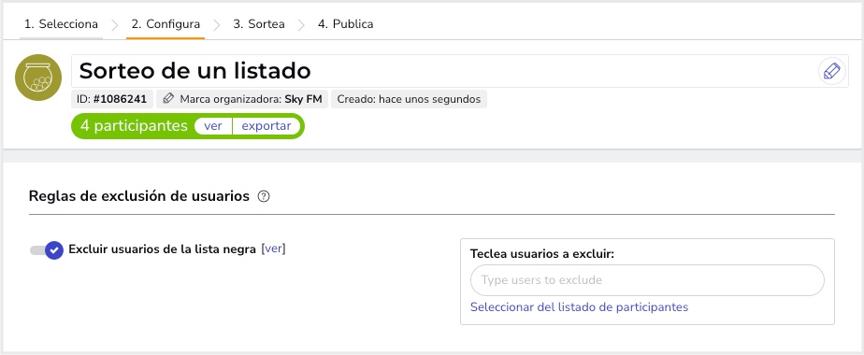Image resolution: width=864 pixels, height=355 pixels.
Task: Click the 4 participantes count text
Action: pyautogui.click(x=134, y=126)
